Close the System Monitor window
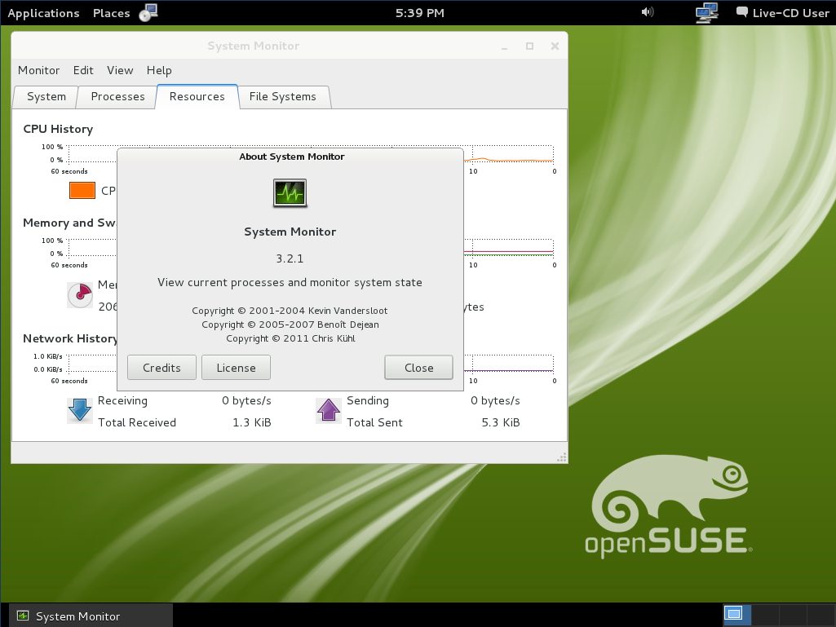The width and height of the screenshot is (836, 627). click(x=555, y=46)
